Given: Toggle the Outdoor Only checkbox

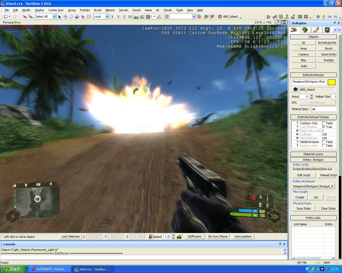Looking at the screenshot, I should click(324, 123).
